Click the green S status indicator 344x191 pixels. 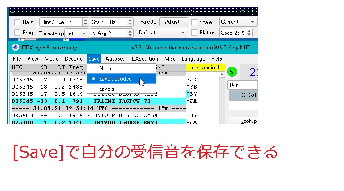coord(232,72)
